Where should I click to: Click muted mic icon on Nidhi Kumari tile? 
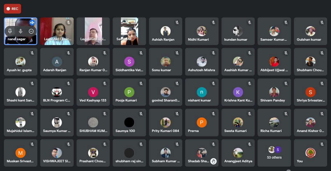(213, 23)
